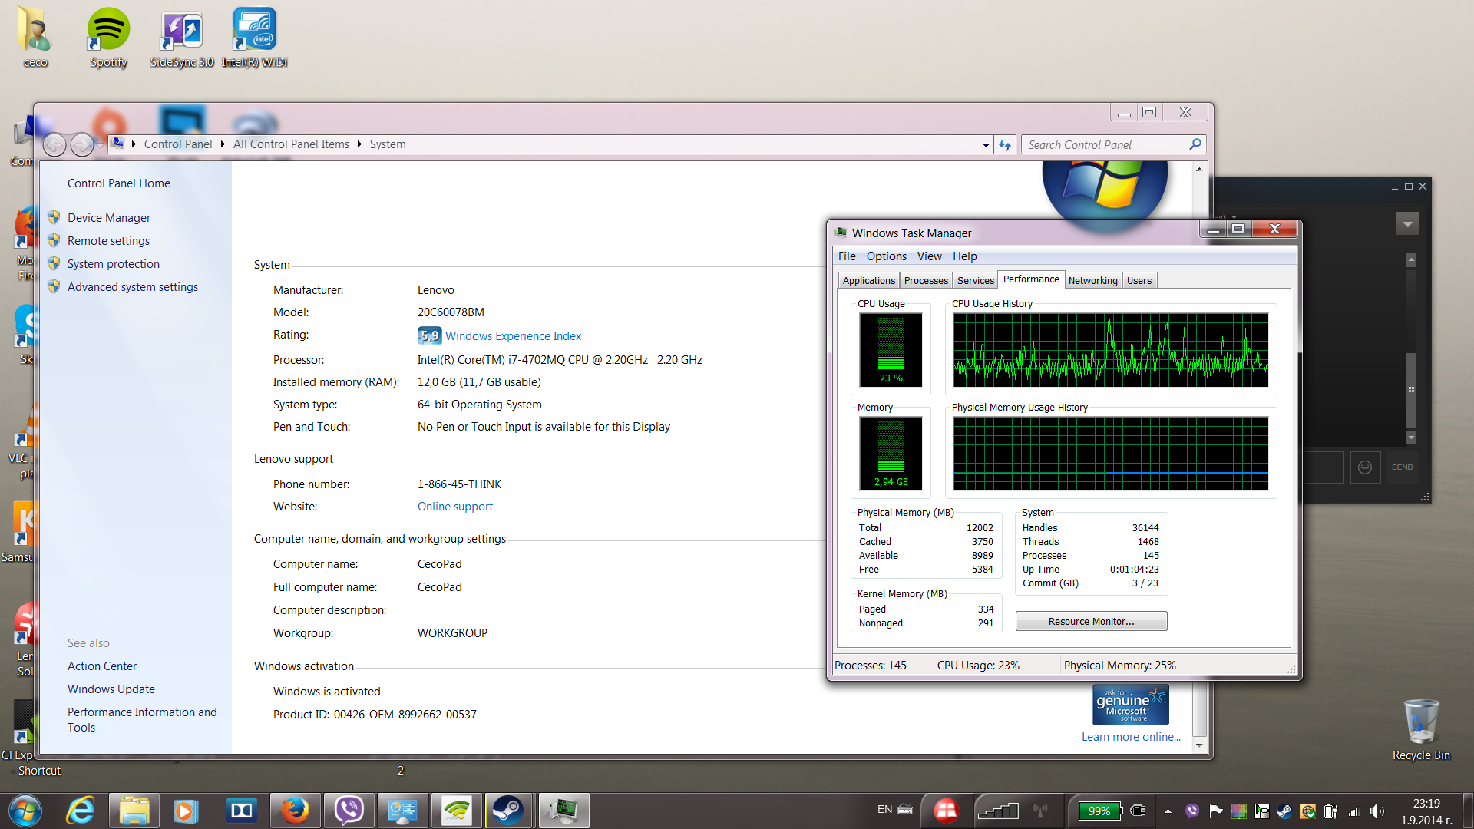Screen dimensions: 1474x829
Task: Expand the Control Panel breadcrumb arrow
Action: tap(223, 144)
